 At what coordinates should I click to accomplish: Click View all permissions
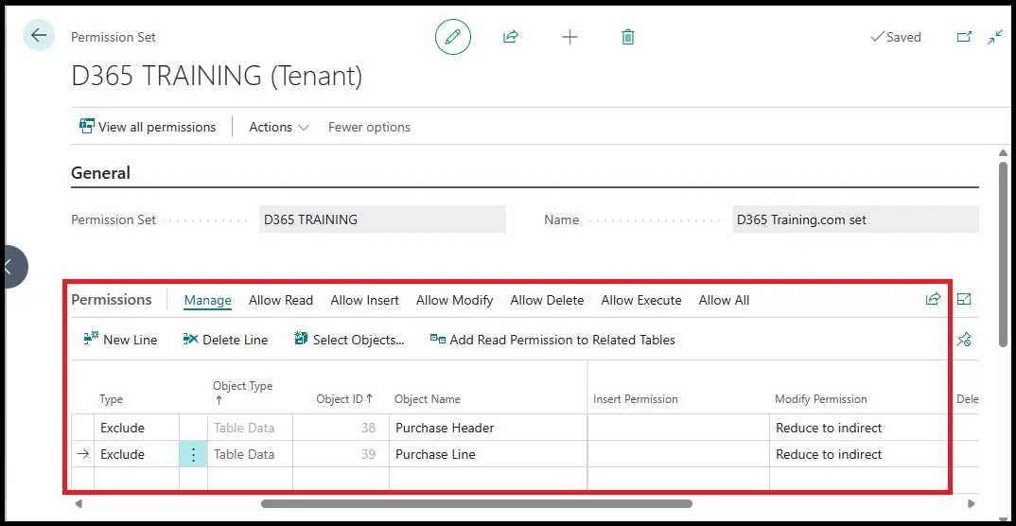click(147, 127)
